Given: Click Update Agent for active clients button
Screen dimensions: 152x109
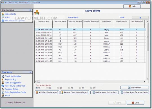Looking at the screenshot, I should coord(134,92).
